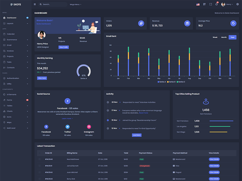Open the settings gear icon
The width and height of the screenshot is (242, 181).
(237, 4)
